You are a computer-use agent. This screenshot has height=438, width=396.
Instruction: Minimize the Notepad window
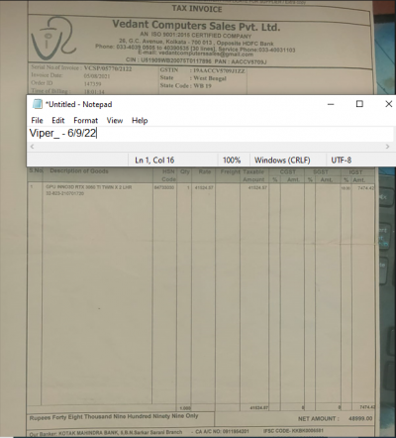pos(331,104)
